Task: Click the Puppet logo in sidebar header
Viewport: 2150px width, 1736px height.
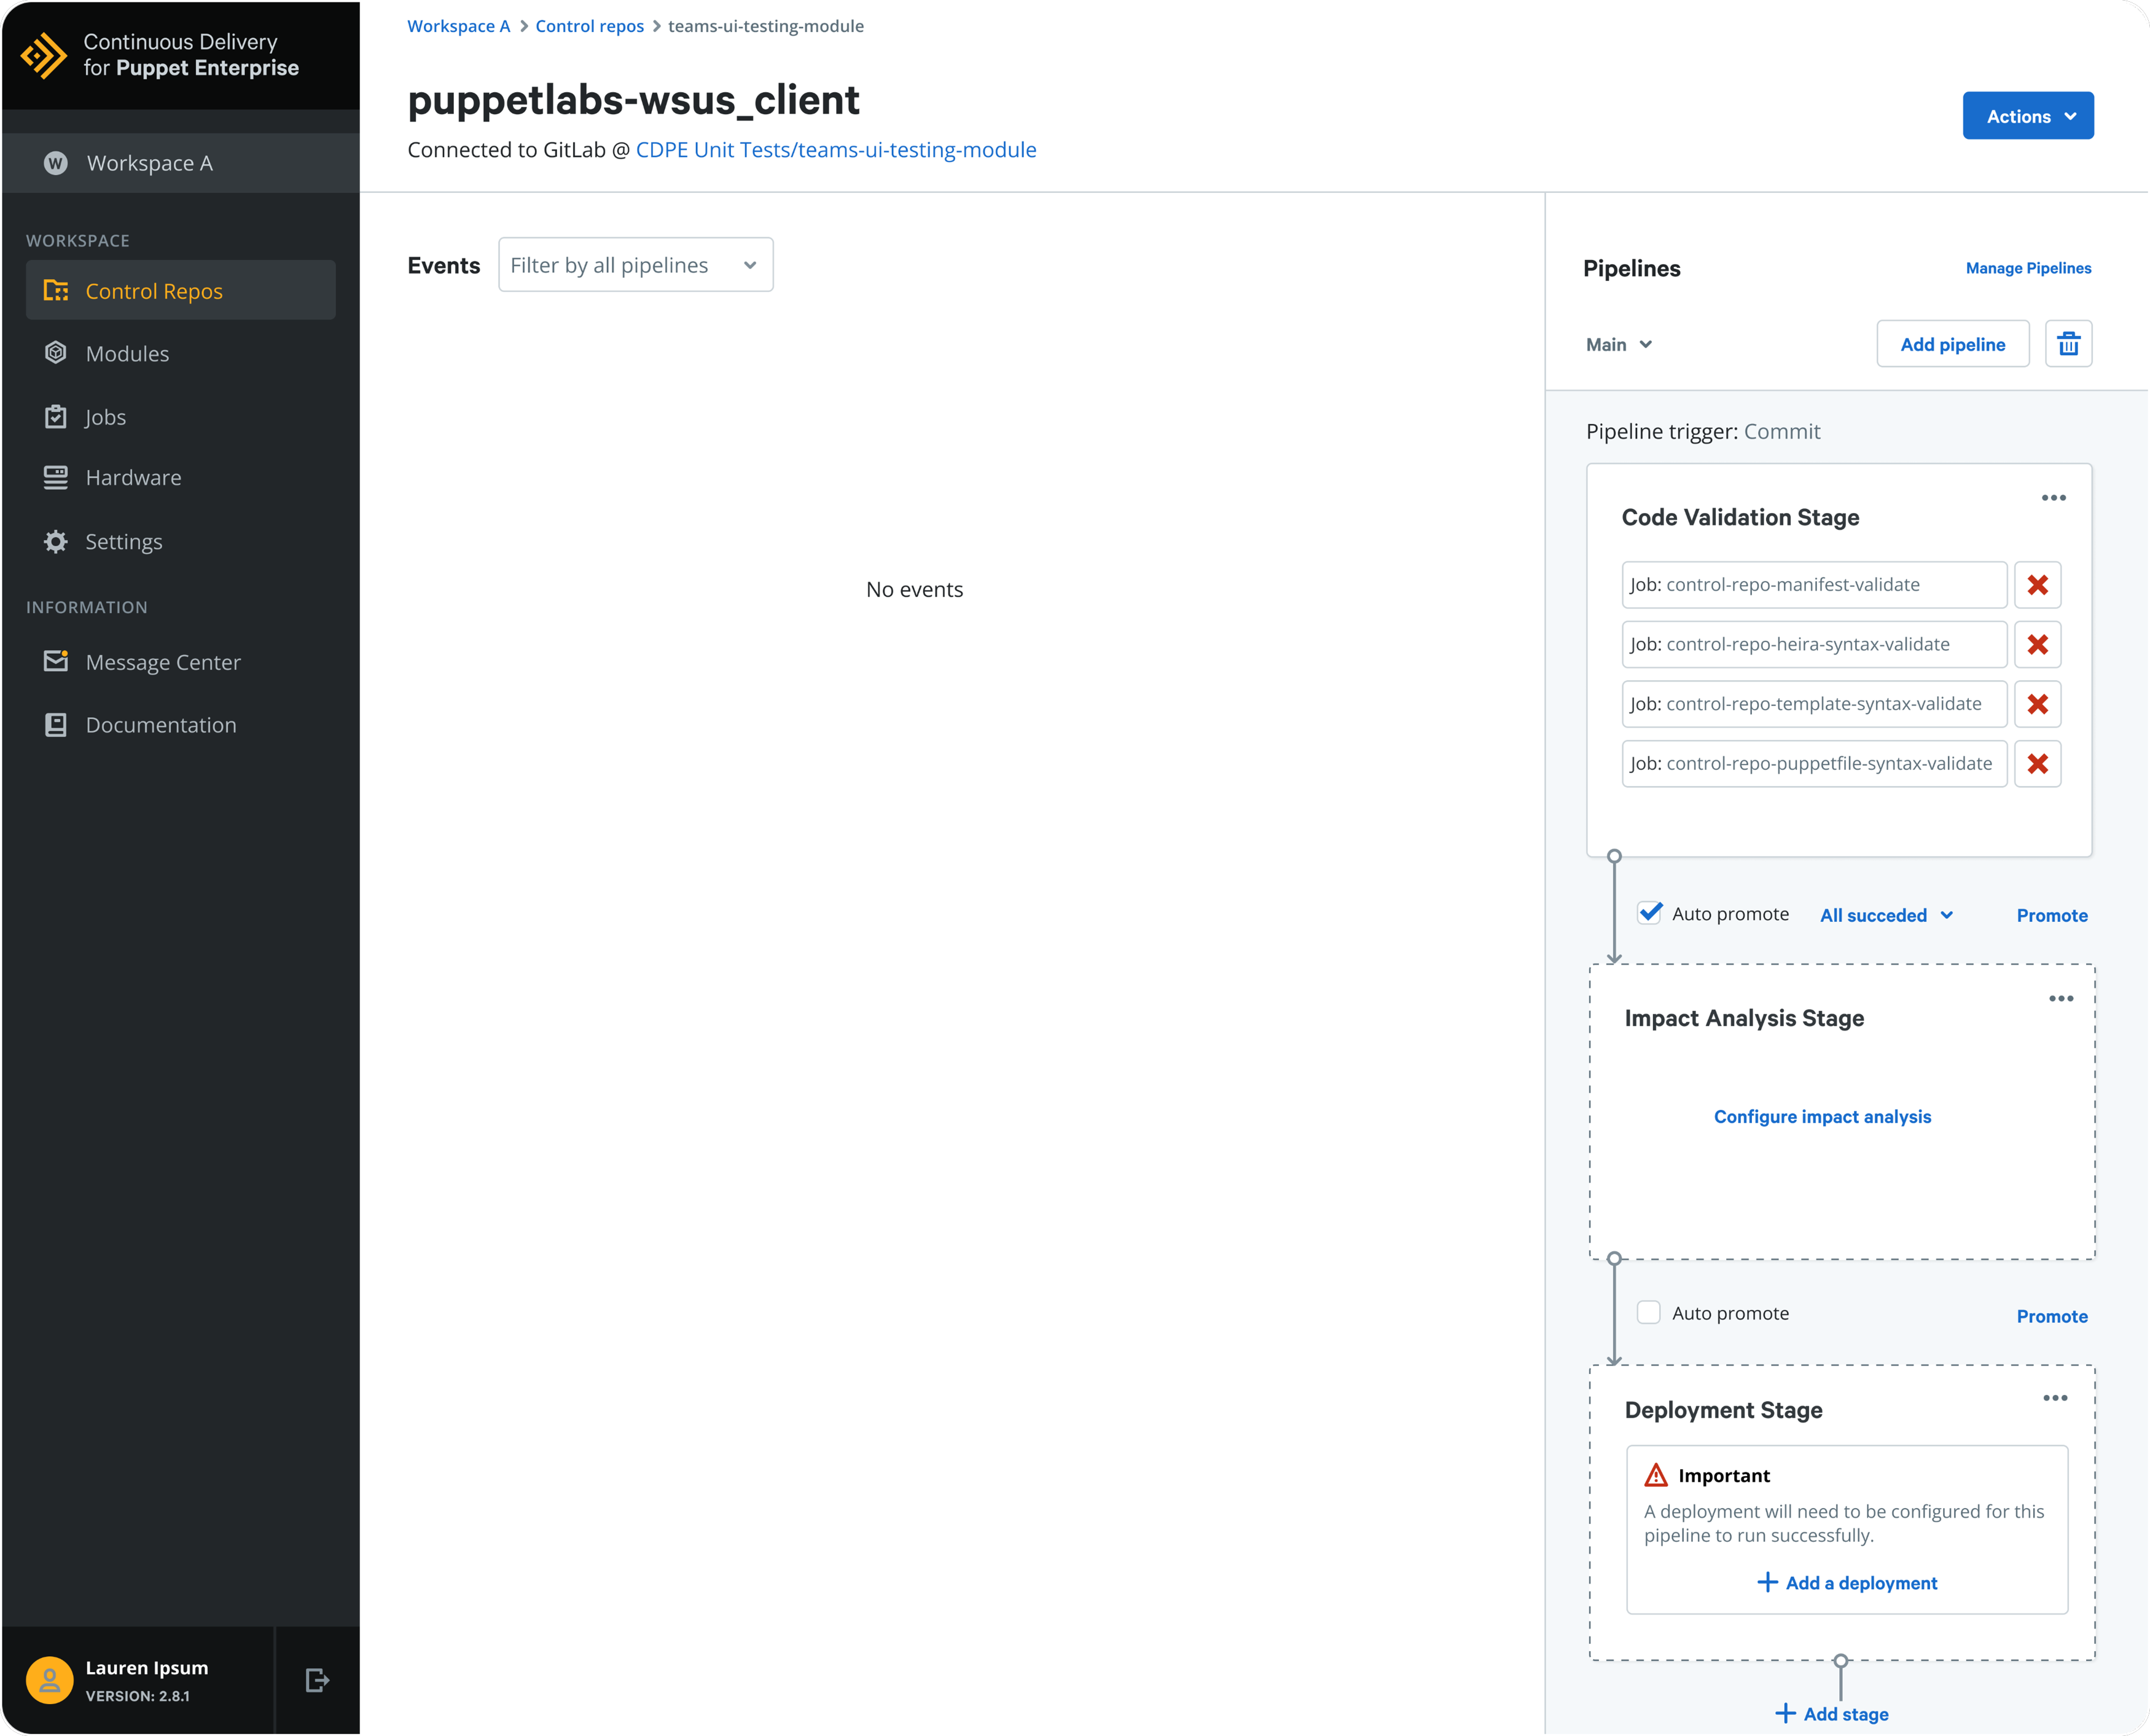Action: click(x=44, y=55)
